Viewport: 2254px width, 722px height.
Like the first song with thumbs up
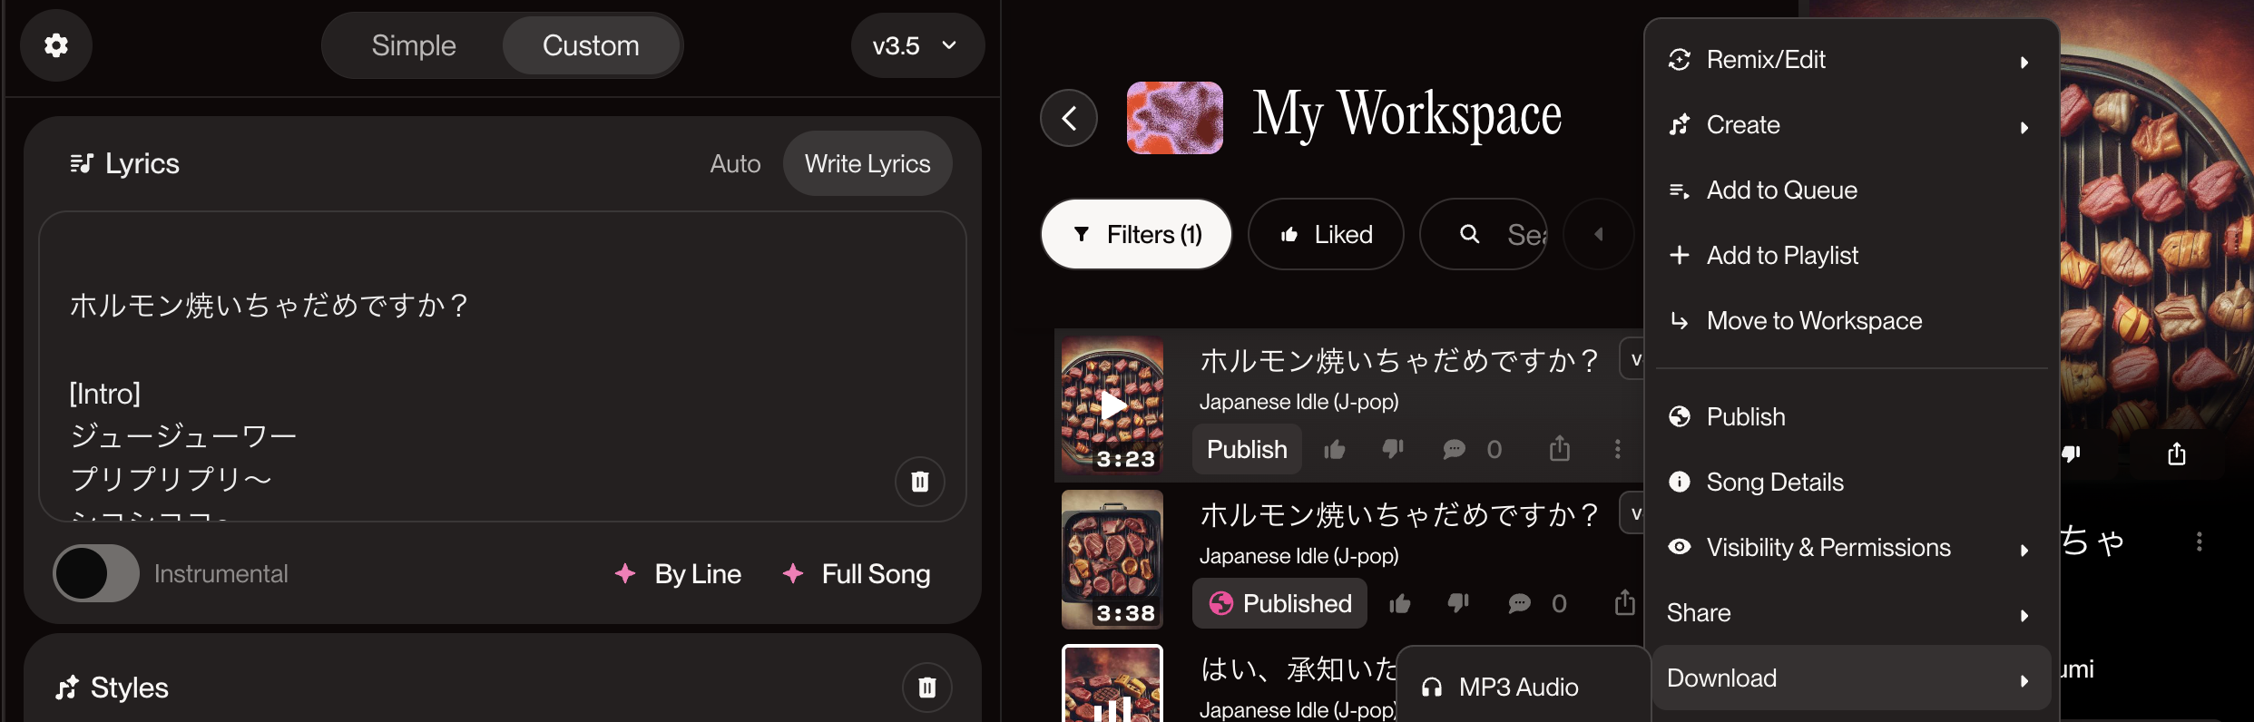[1334, 449]
